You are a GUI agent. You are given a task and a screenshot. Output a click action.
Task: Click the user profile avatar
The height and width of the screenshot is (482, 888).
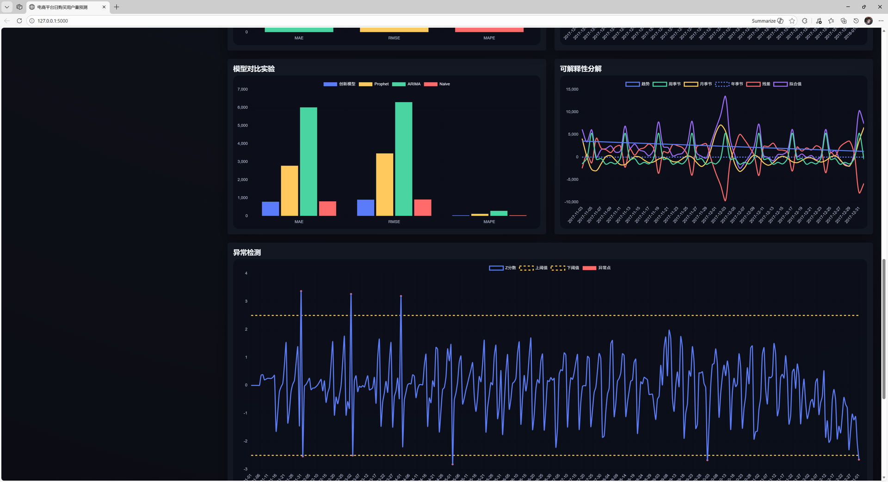869,21
